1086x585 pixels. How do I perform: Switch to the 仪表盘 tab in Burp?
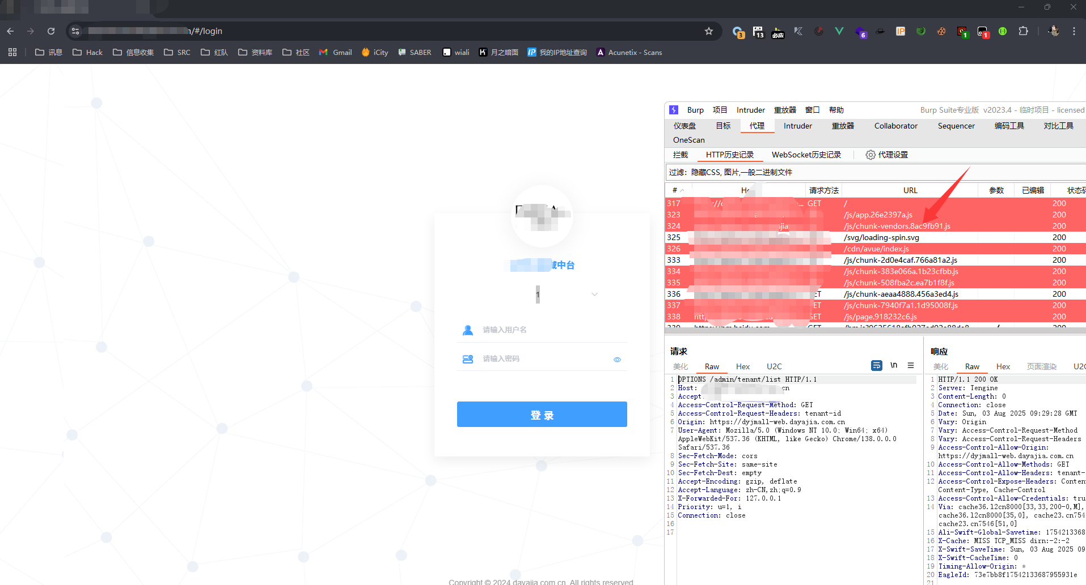click(x=684, y=126)
